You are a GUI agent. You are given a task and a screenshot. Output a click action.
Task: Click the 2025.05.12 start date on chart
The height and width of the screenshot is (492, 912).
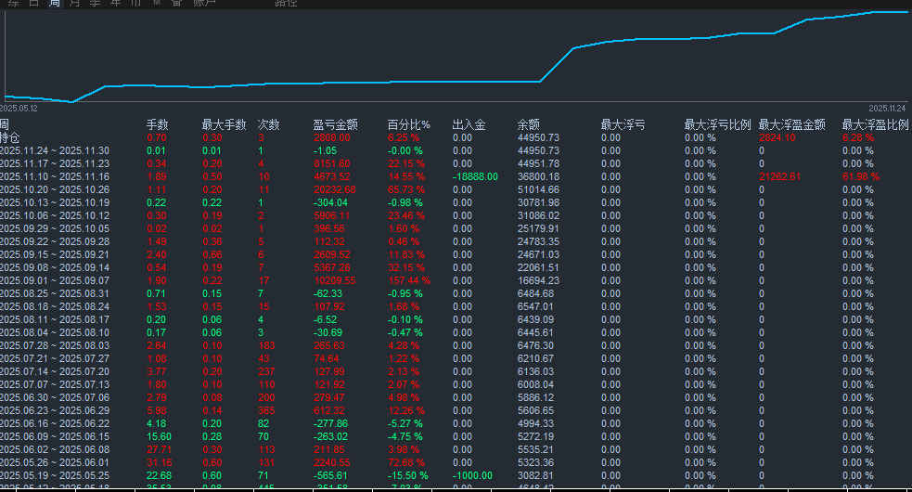click(x=19, y=108)
